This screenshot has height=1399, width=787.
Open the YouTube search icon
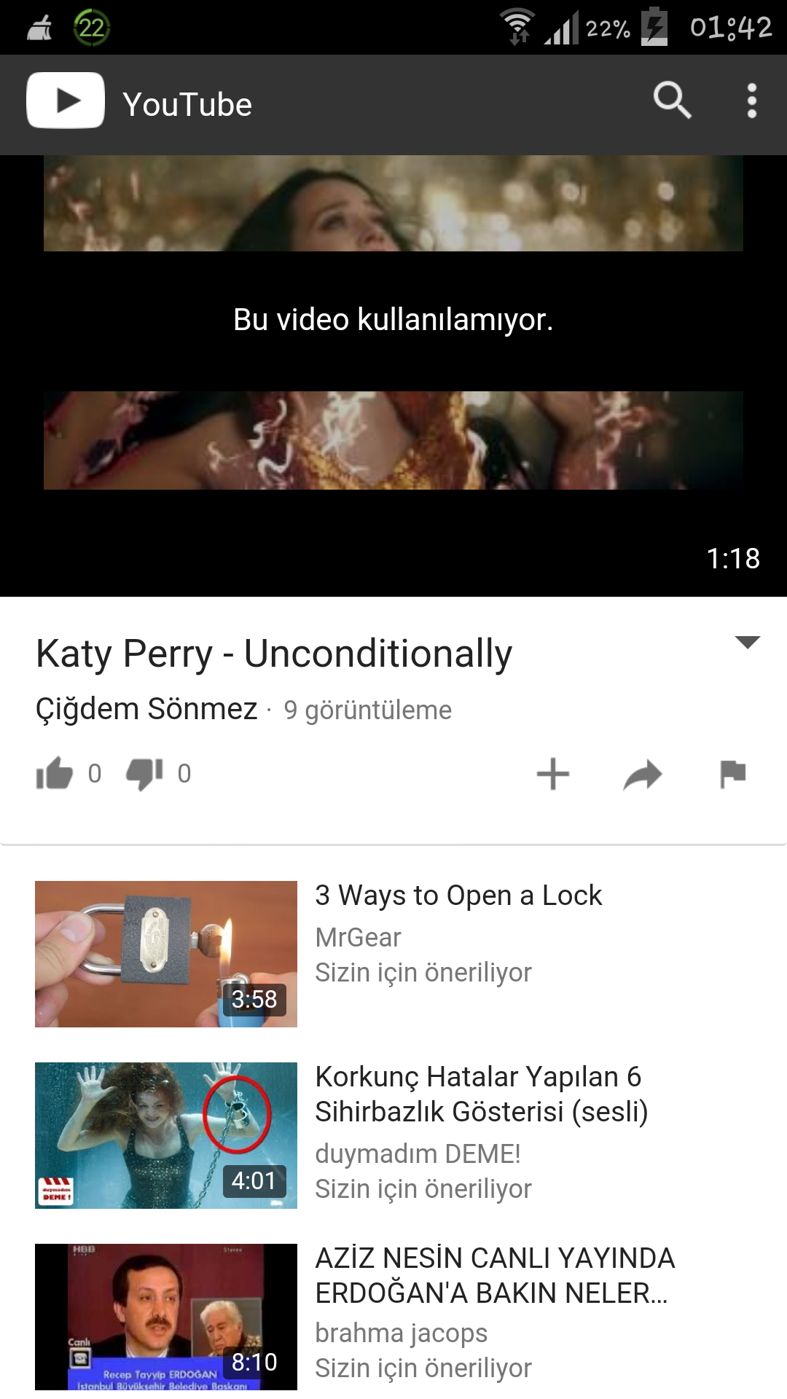pyautogui.click(x=672, y=101)
